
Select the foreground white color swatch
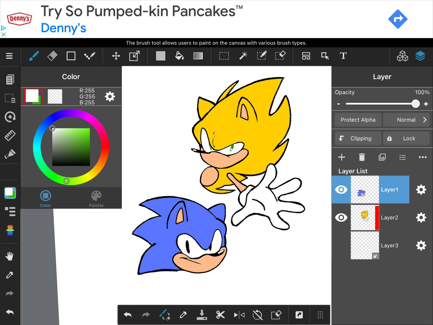coord(32,95)
